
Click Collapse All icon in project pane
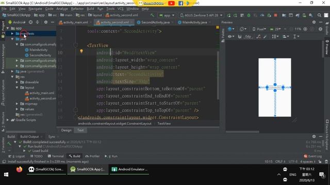tap(37, 22)
